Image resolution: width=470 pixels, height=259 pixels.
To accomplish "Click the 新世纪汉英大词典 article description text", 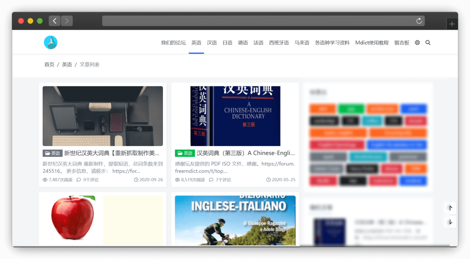I will [x=103, y=167].
